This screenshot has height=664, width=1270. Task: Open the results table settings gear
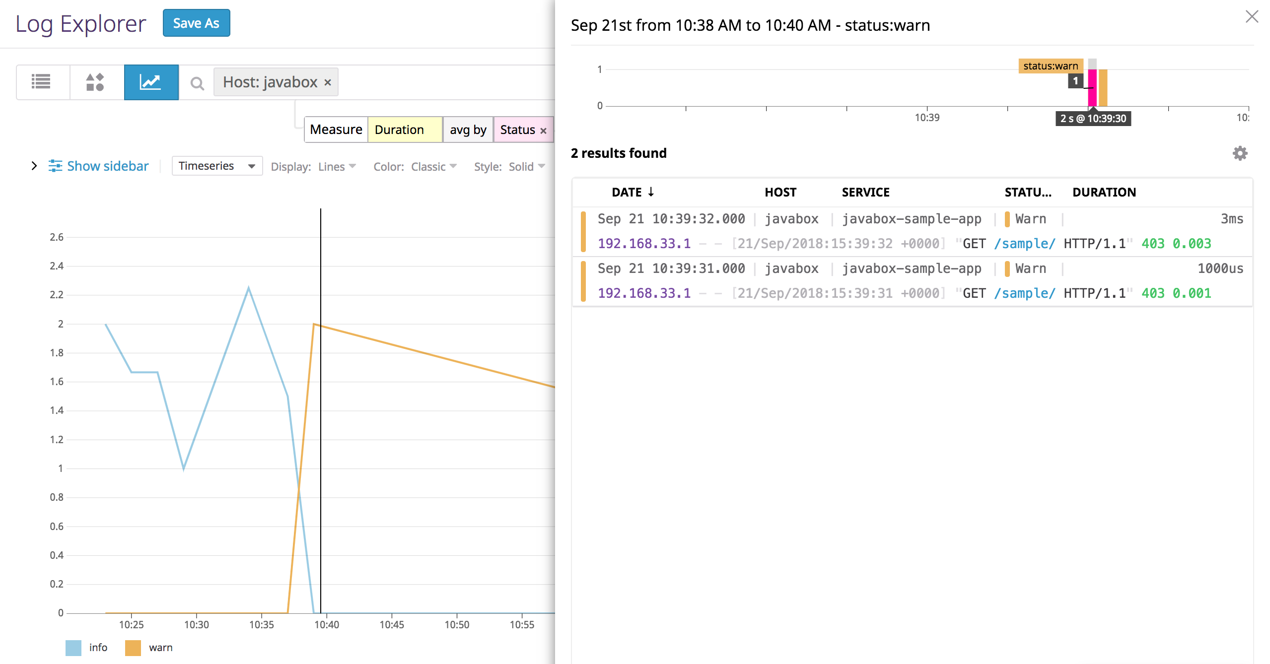[1240, 154]
